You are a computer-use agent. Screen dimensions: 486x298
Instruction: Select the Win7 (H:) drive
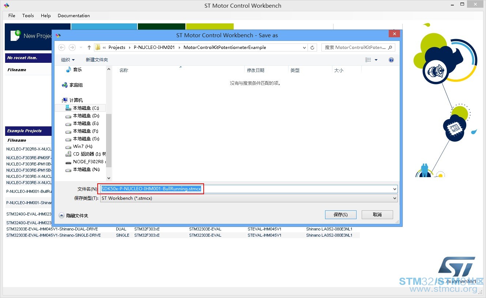pos(79,146)
